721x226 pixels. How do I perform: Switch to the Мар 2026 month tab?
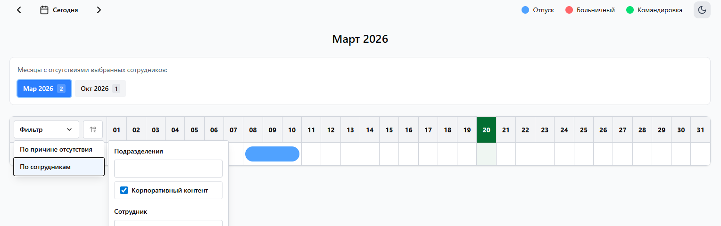click(x=44, y=89)
